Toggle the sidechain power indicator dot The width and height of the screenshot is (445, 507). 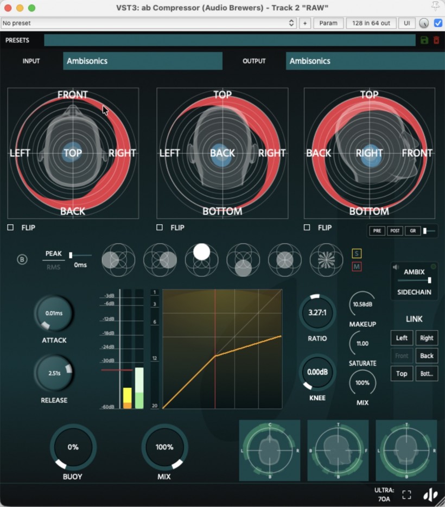click(434, 267)
